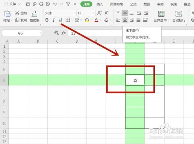The image size is (194, 144).
Task: Select the 开始 ribbon tab
Action: 86,4
